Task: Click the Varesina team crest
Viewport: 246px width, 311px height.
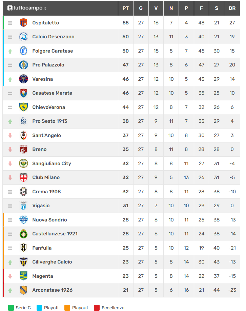Action: [x=23, y=79]
